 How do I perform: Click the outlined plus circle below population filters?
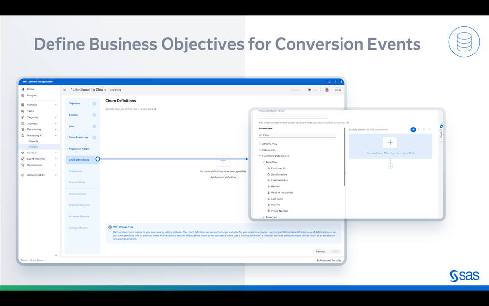tap(390, 166)
